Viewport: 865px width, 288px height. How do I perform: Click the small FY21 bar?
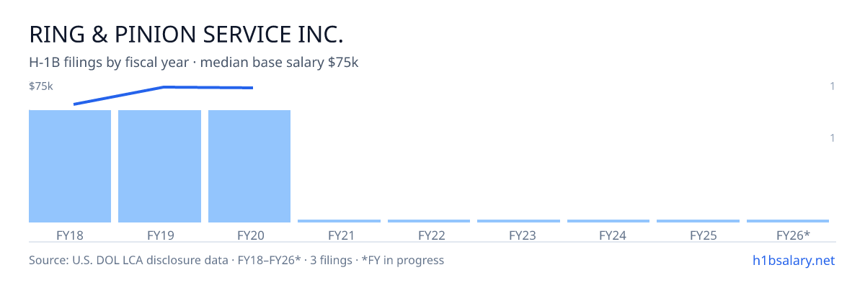pyautogui.click(x=339, y=221)
